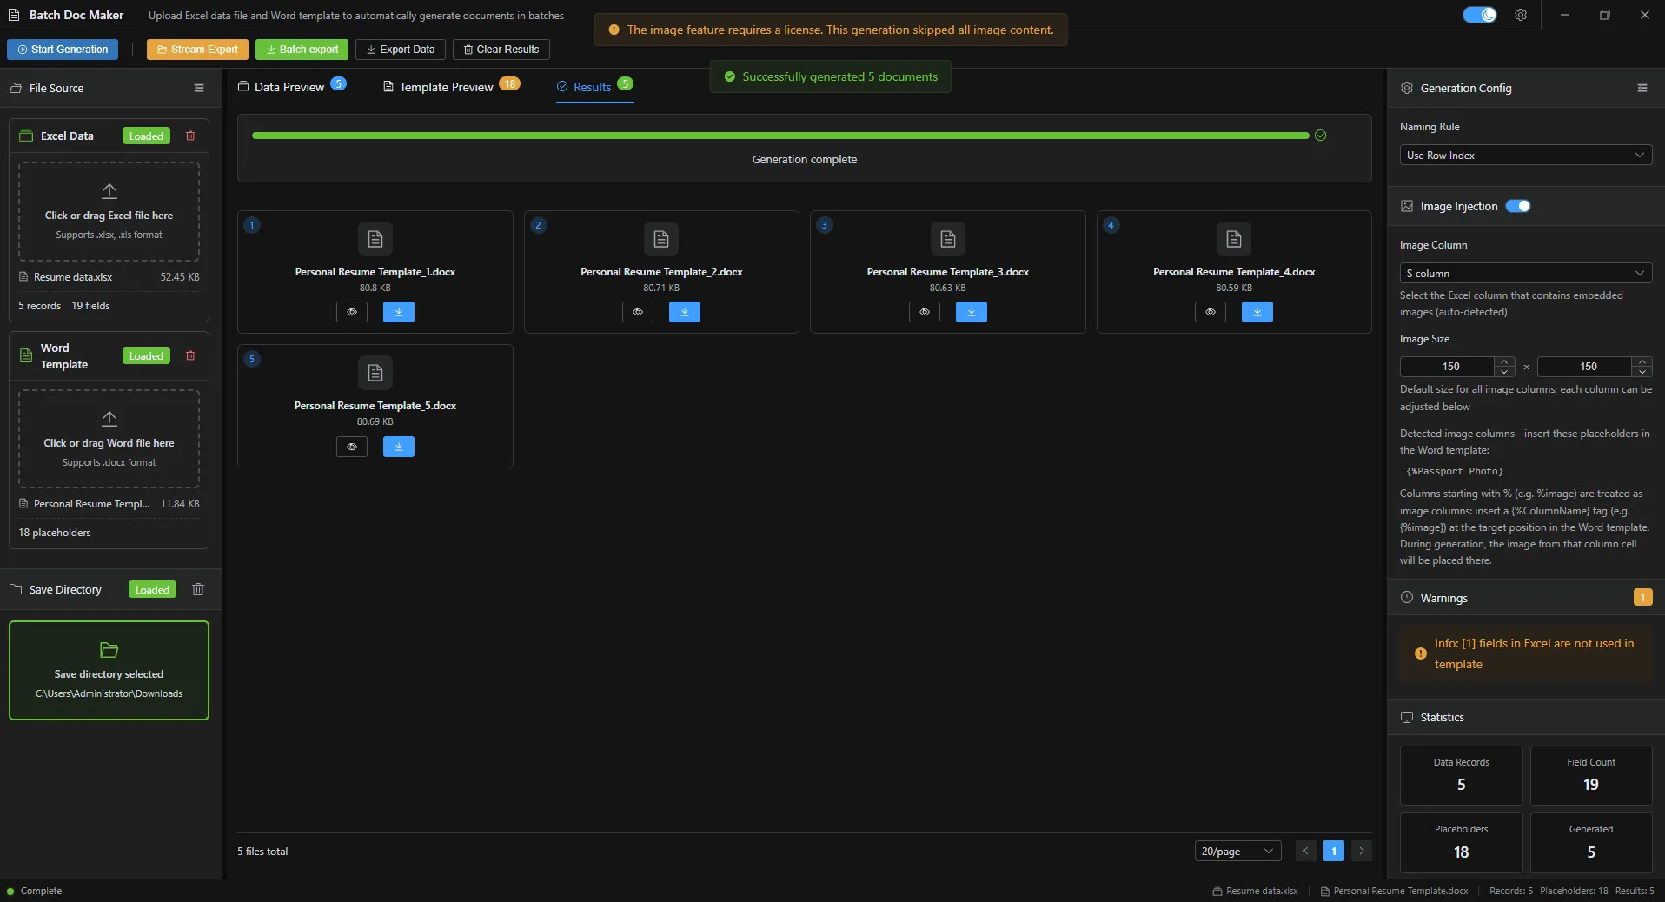Click Start Generation button
This screenshot has height=902, width=1665.
(63, 50)
